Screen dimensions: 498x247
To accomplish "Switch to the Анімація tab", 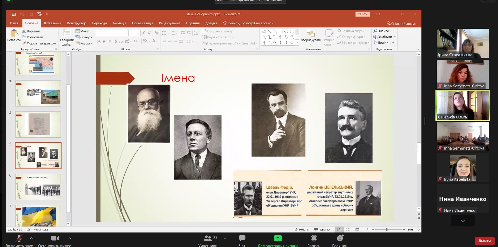I will [x=119, y=23].
